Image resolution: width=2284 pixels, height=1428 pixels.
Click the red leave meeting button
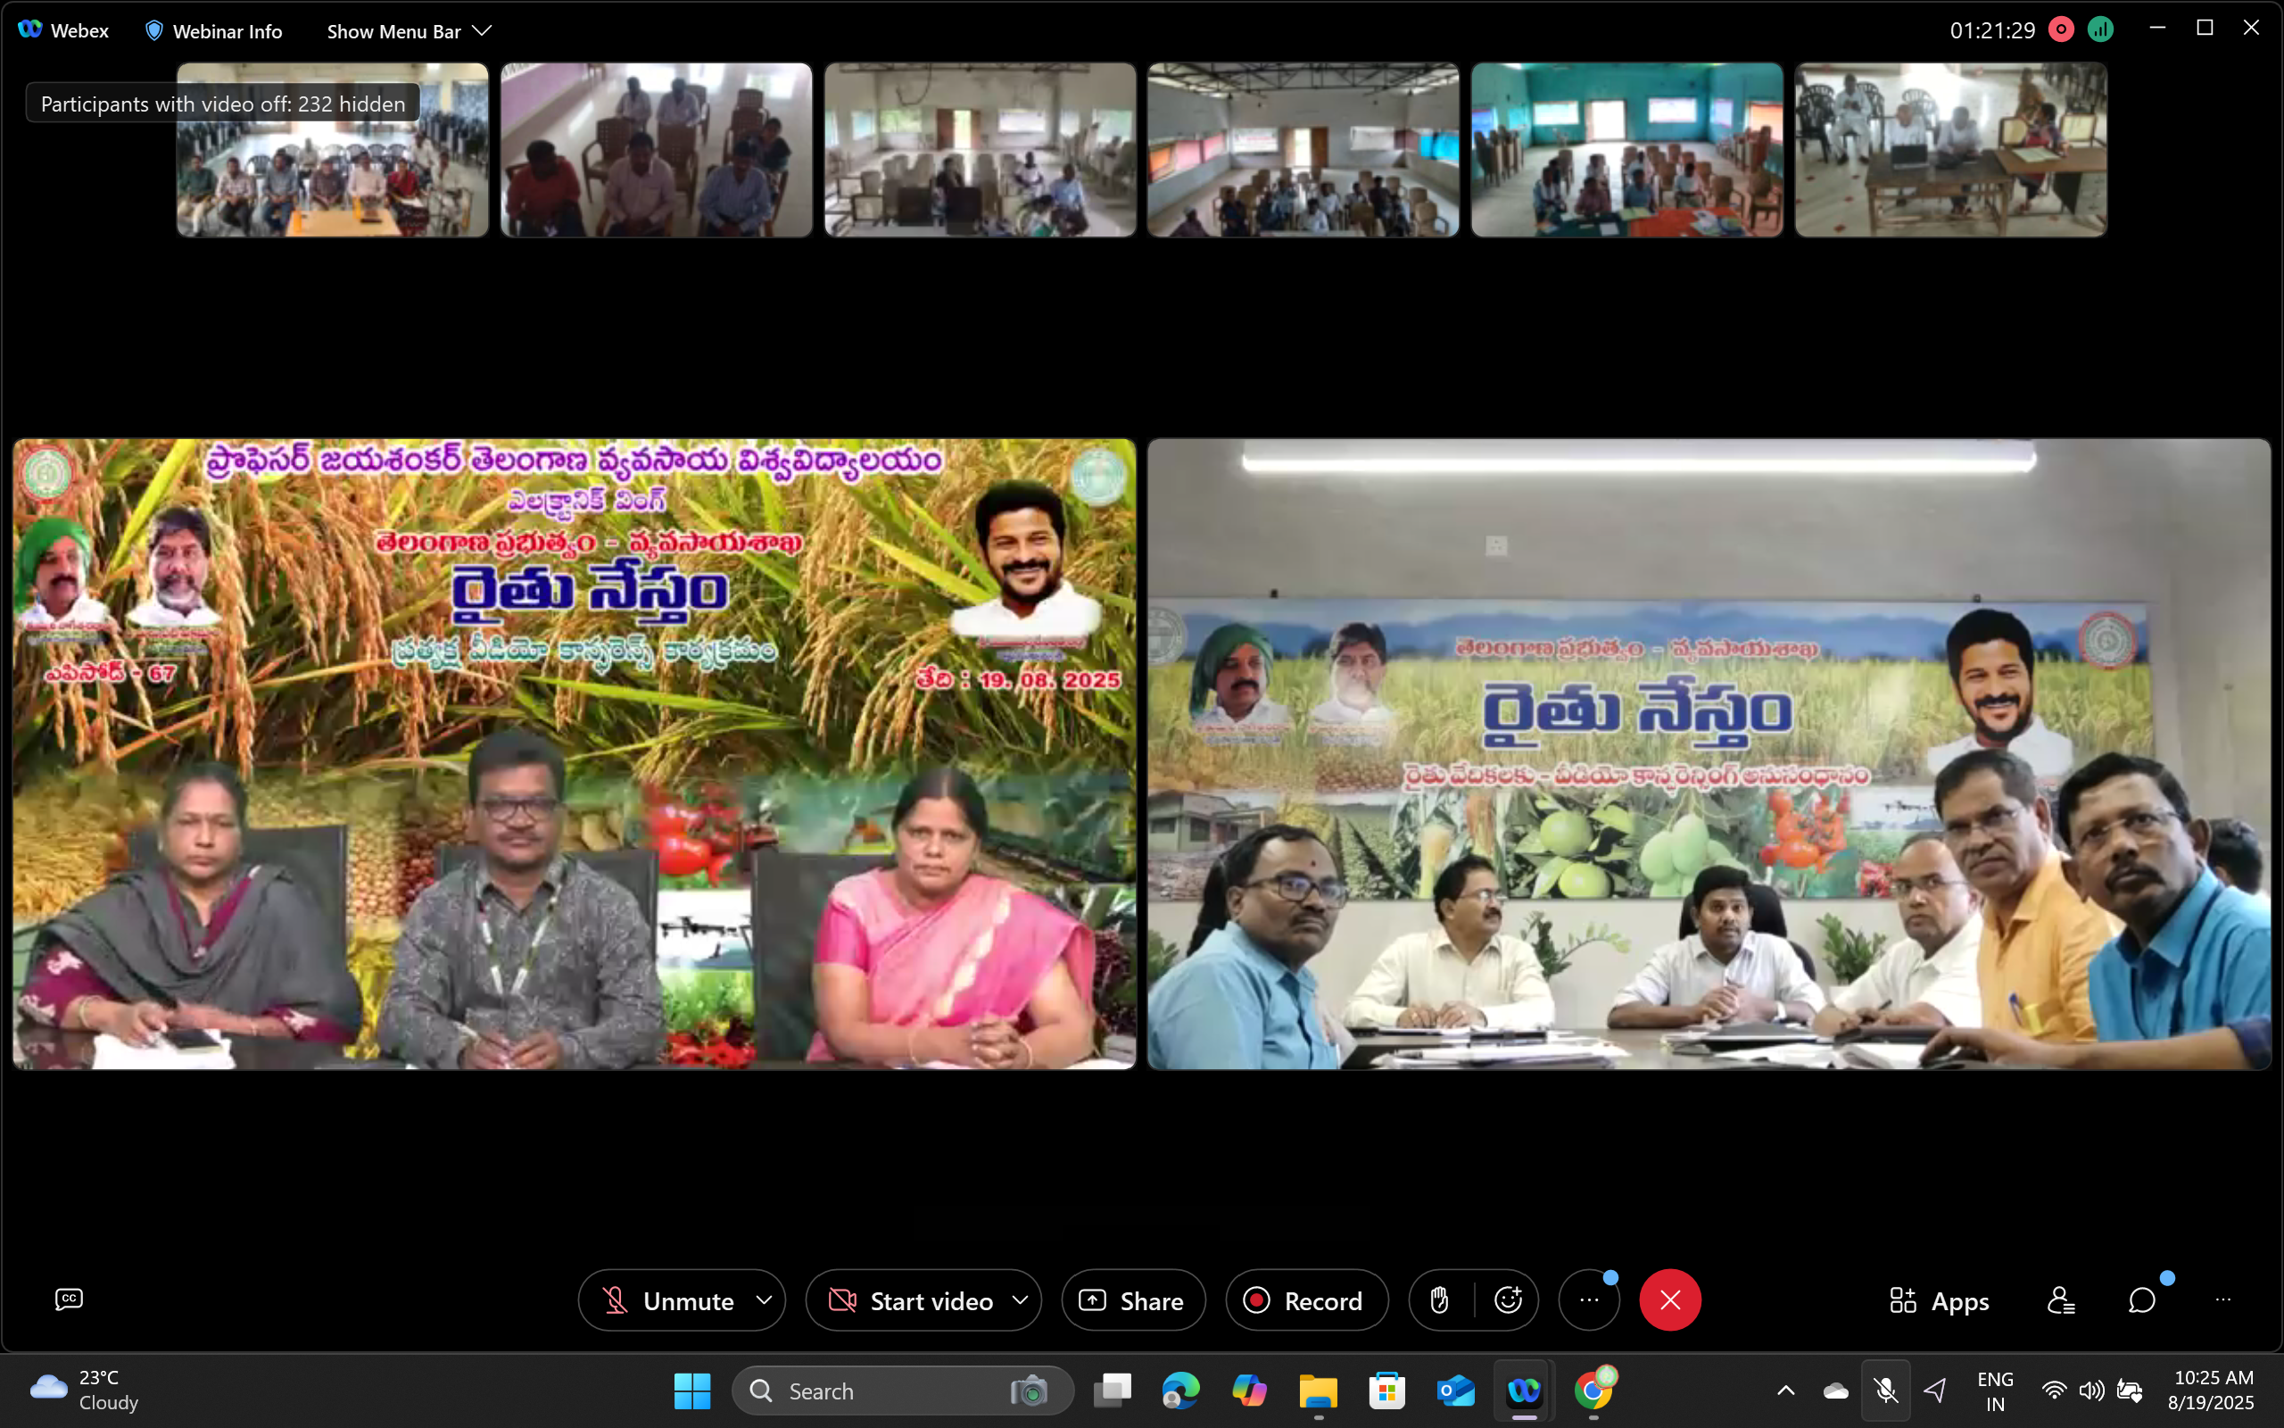click(1669, 1300)
